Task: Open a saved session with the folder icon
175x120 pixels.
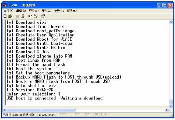Action: coord(10,16)
